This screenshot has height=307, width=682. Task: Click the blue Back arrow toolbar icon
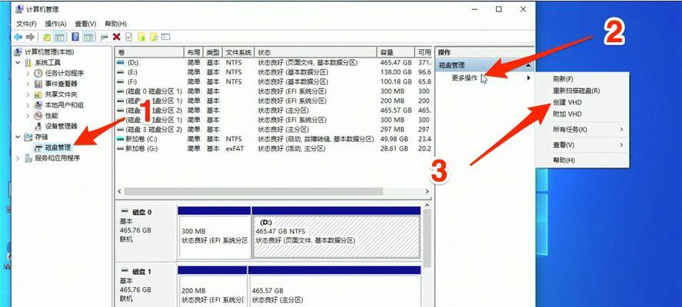click(x=18, y=38)
